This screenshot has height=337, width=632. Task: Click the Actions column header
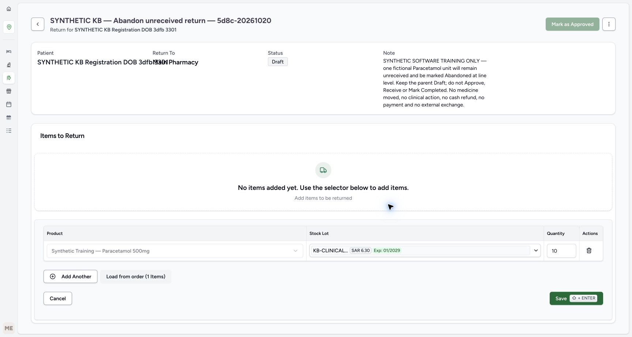pos(590,233)
